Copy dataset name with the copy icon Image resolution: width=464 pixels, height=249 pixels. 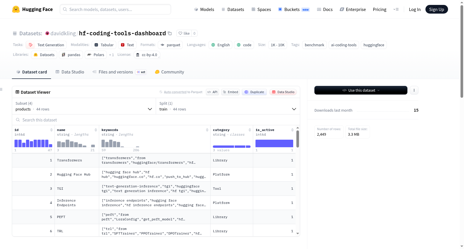tap(170, 34)
